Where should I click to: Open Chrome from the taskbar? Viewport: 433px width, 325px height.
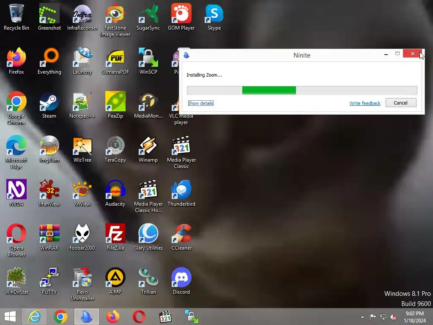click(x=60, y=317)
